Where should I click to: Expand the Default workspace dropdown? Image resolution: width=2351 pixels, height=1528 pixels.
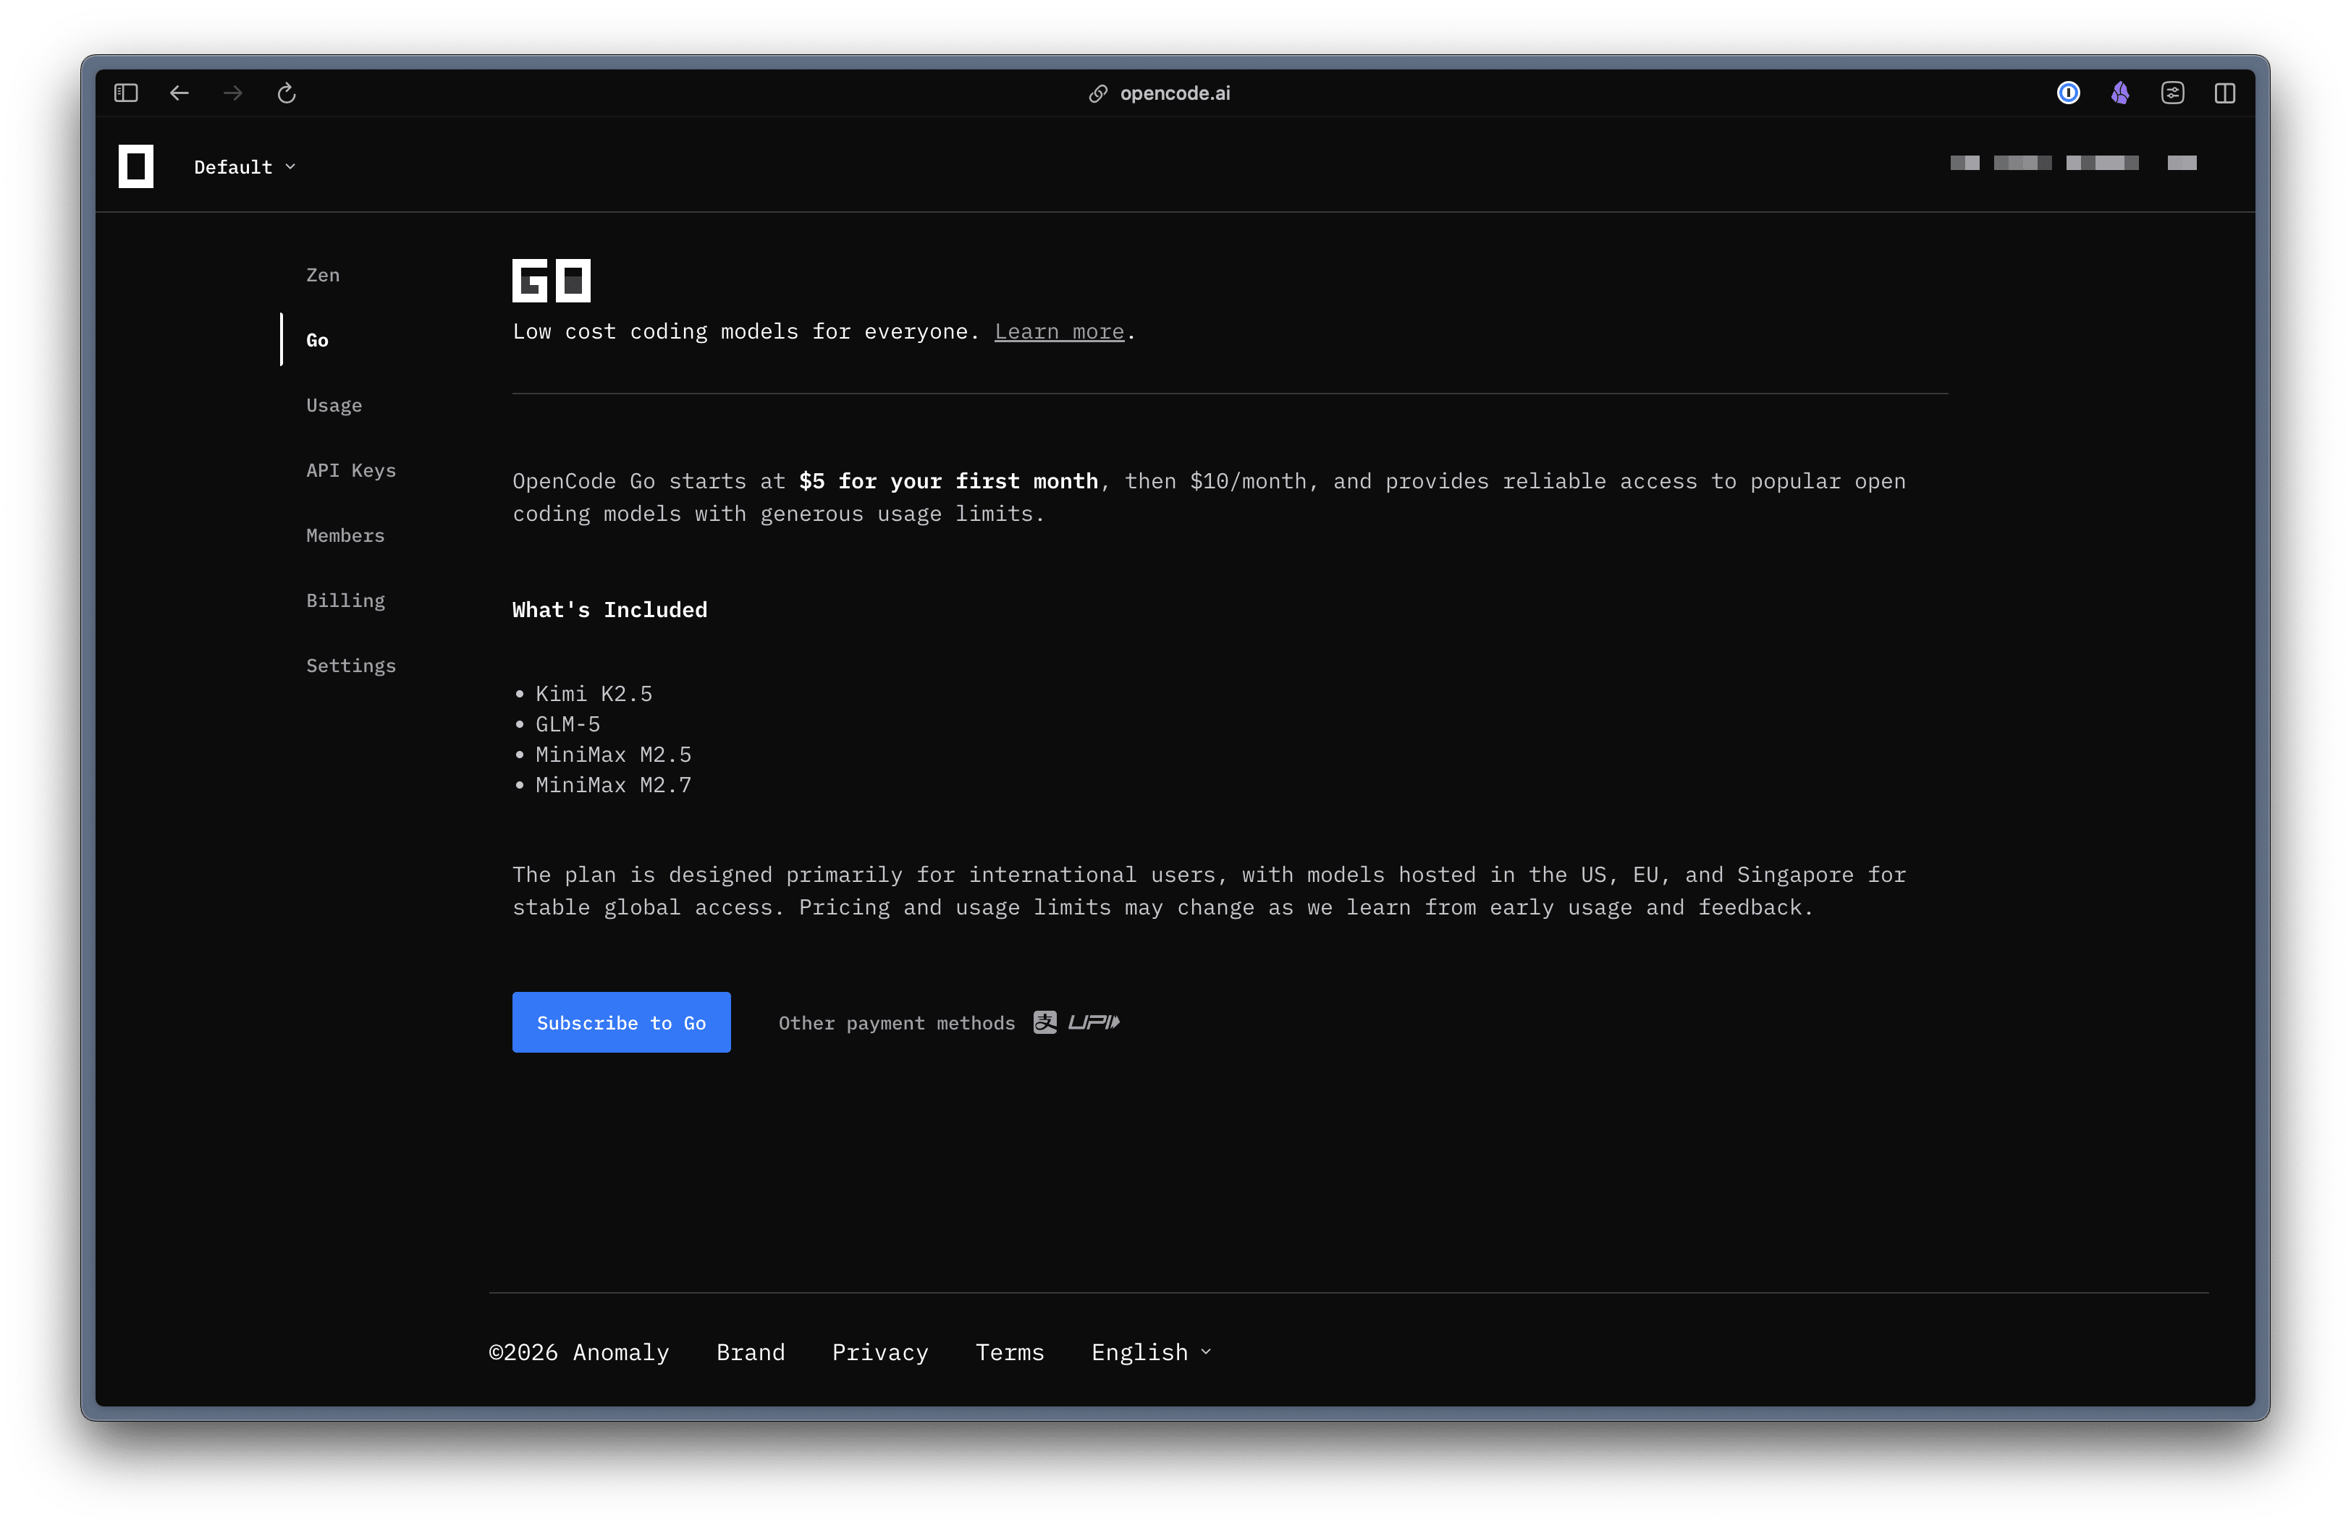[244, 167]
